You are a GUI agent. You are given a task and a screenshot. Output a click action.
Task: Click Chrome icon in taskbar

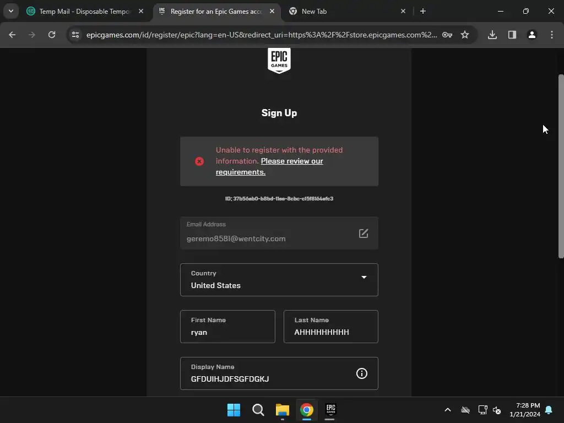[x=306, y=410]
